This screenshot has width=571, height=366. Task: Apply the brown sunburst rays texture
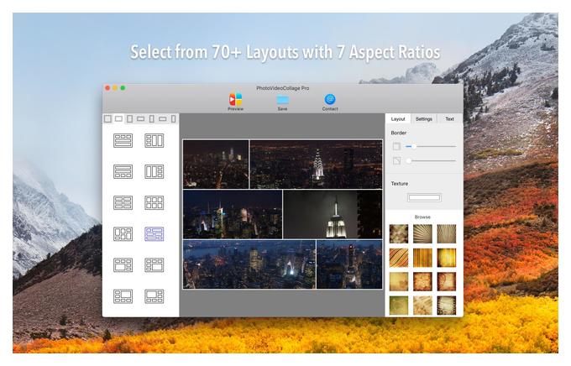coord(447,234)
